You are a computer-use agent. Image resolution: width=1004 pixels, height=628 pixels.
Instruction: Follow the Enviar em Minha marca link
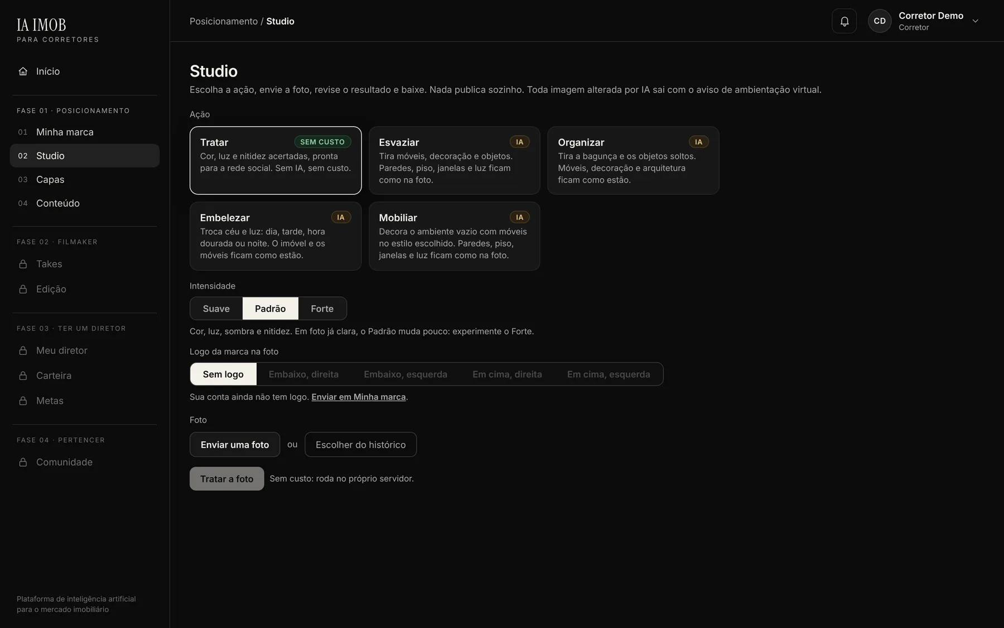(359, 397)
